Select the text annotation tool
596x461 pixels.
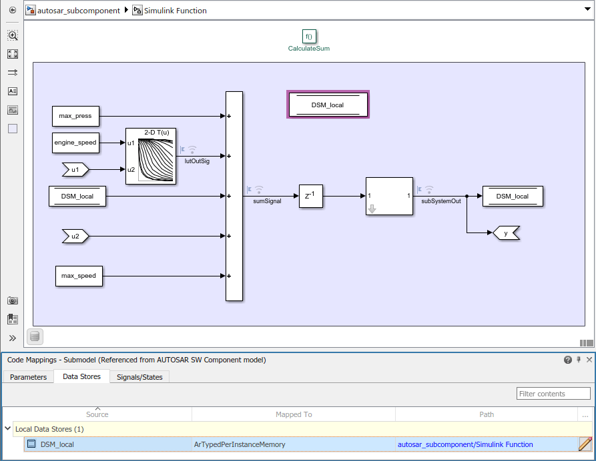[x=12, y=91]
